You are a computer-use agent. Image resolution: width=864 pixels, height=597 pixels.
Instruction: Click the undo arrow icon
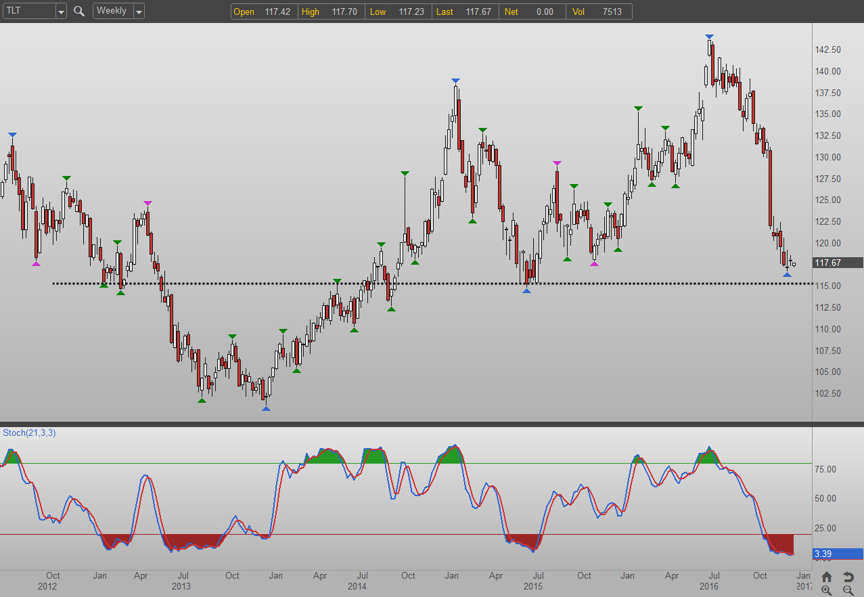click(x=848, y=577)
